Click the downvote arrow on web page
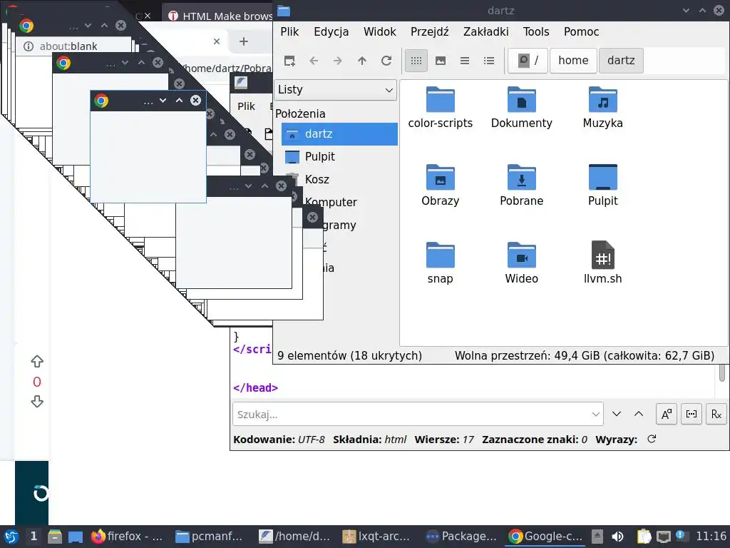730x548 pixels. (37, 402)
